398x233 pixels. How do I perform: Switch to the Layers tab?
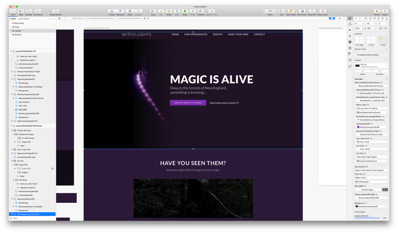click(13, 19)
